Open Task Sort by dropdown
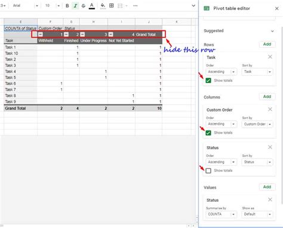Viewport: 283px width, 228px height. (257, 72)
